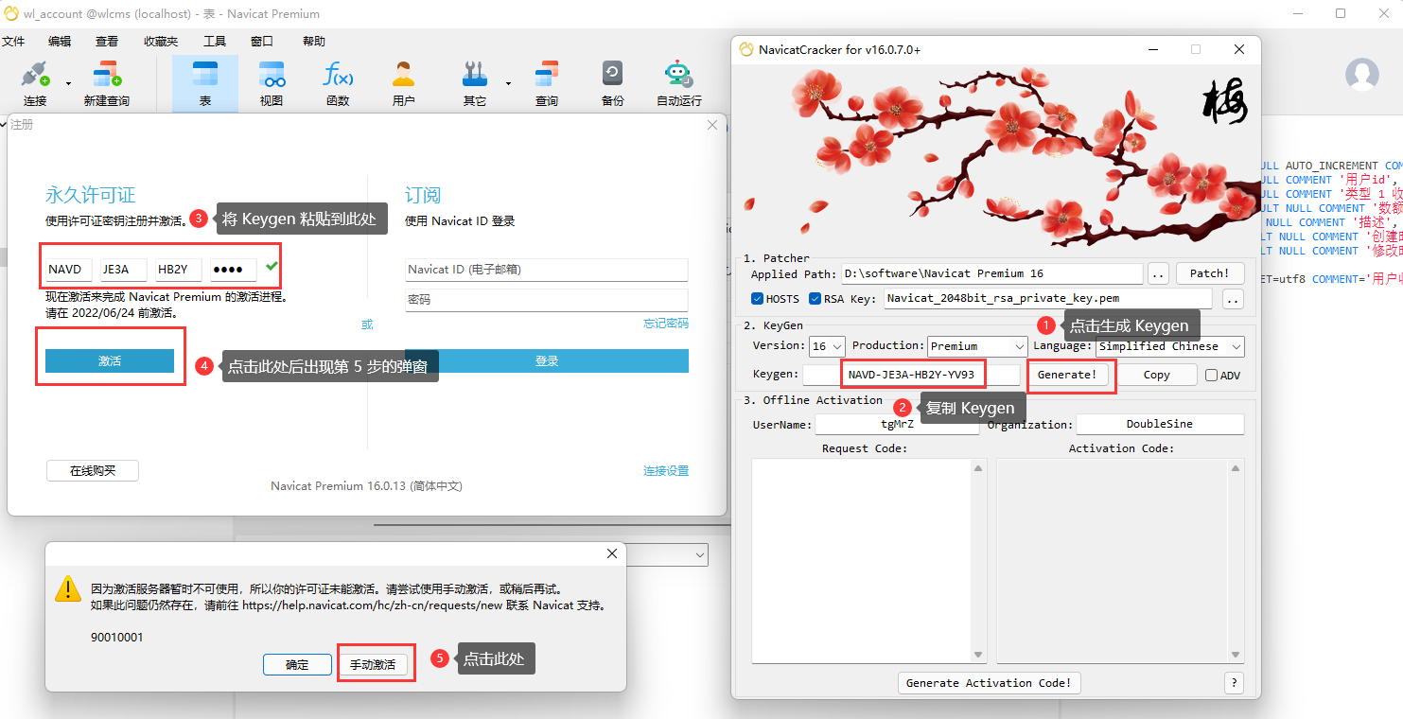Click the help question mark button in NavicatCracker

pyautogui.click(x=1234, y=682)
